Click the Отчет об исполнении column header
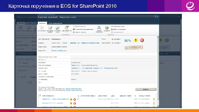Screen dimensions: 199x112 click(88, 96)
